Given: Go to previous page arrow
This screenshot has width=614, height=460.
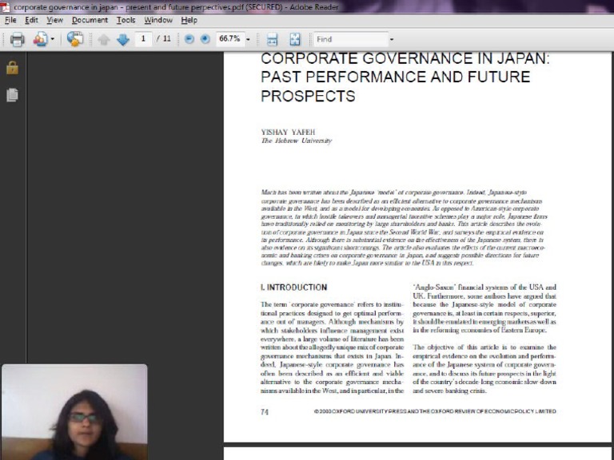Looking at the screenshot, I should [104, 39].
